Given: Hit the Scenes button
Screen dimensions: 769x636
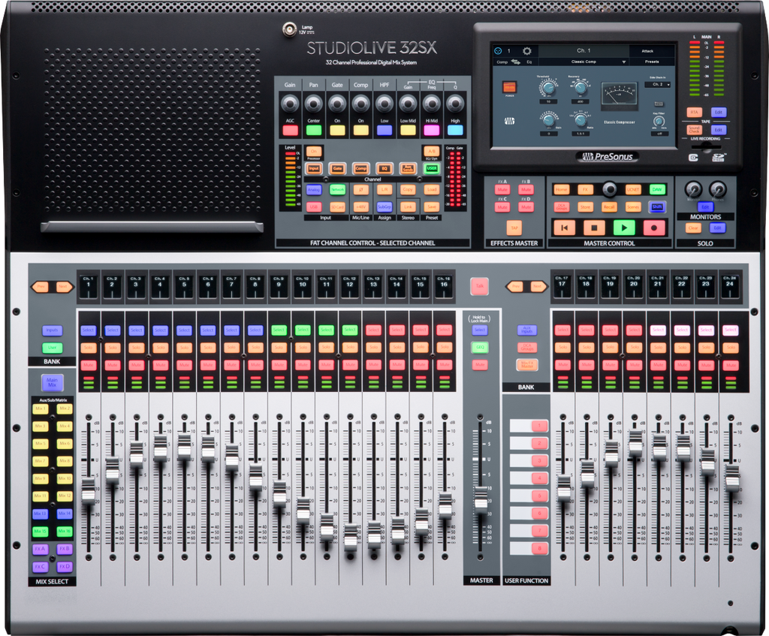Looking at the screenshot, I should click(x=633, y=207).
